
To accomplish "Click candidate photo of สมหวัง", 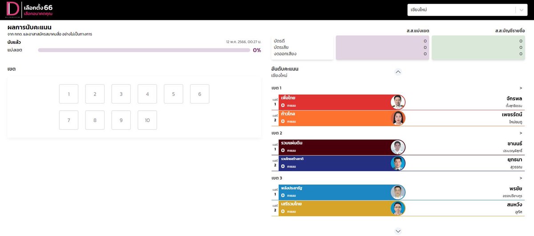I will tap(398, 208).
